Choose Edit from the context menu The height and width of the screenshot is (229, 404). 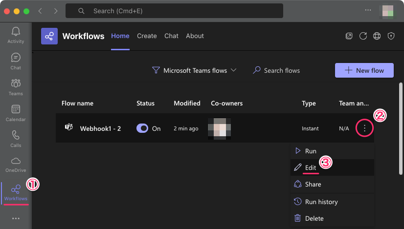coord(332,167)
